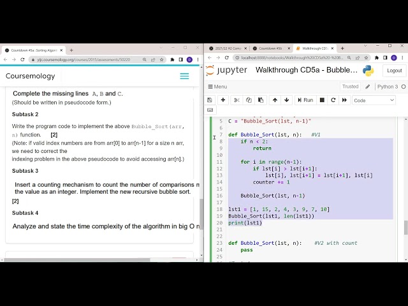Cut selected cells with the scissors icon
Screen dimensions: 408x306
237,100
